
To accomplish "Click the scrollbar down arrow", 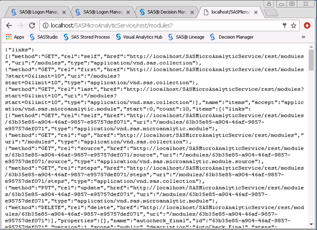I will point(311,224).
